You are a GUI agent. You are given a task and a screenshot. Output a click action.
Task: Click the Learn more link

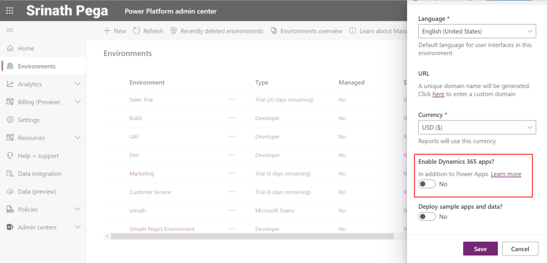click(506, 174)
